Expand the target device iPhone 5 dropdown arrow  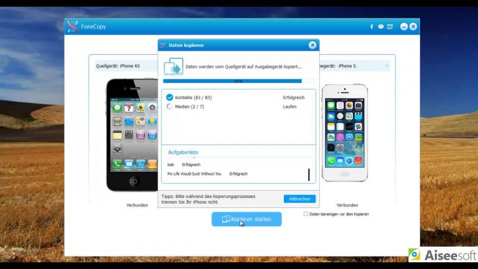[x=387, y=66]
